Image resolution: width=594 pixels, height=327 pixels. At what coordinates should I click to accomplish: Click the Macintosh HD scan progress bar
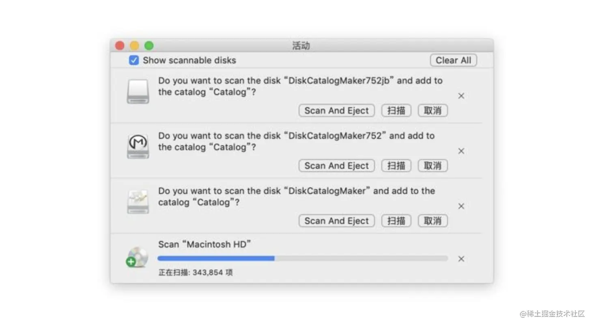coord(302,258)
